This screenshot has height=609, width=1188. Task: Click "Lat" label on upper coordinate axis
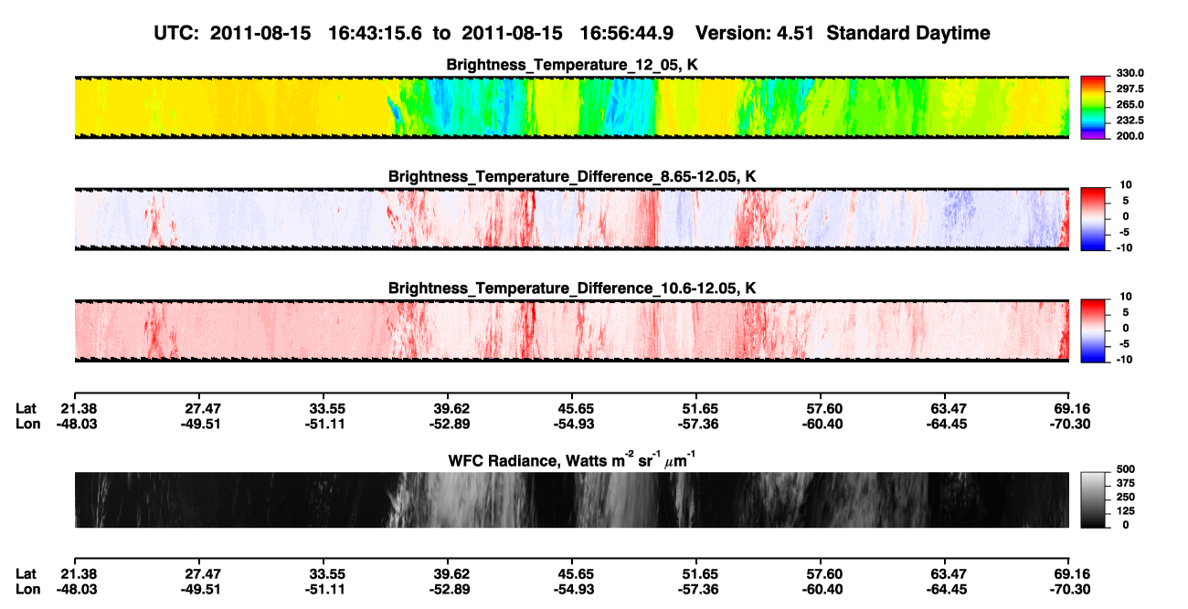[25, 409]
